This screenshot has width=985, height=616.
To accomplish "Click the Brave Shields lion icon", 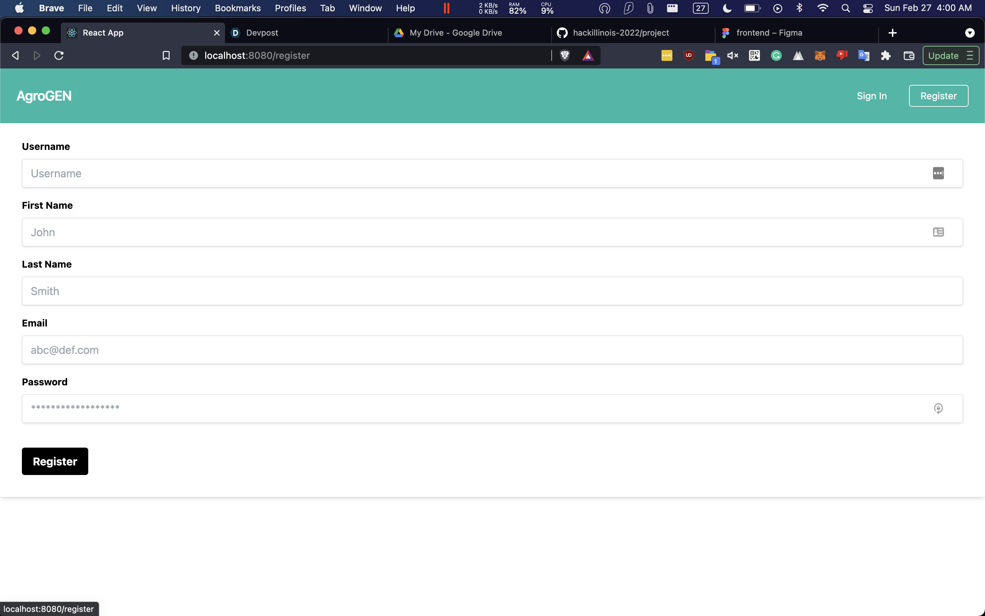I will coord(565,55).
